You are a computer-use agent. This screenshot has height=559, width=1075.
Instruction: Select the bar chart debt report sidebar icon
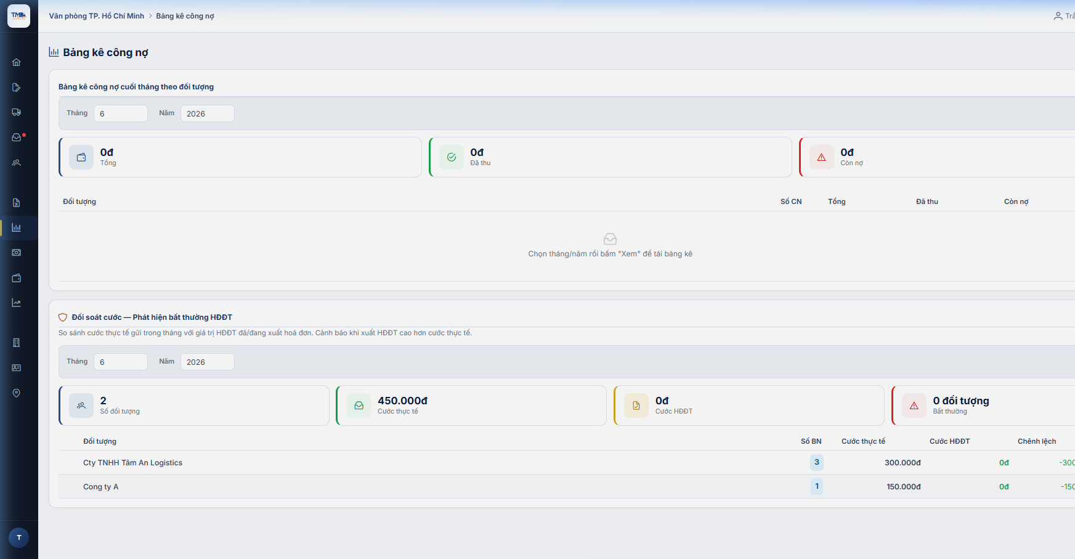pyautogui.click(x=17, y=228)
